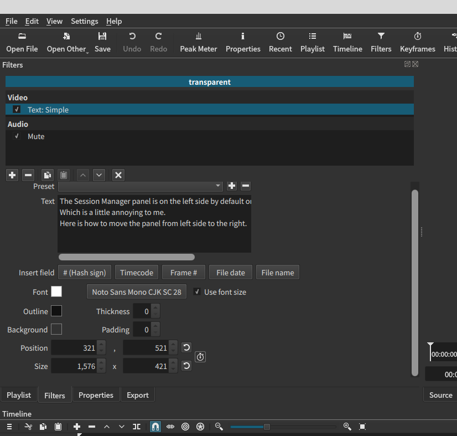Pick a new Outline color swatch
The width and height of the screenshot is (457, 436).
click(56, 311)
